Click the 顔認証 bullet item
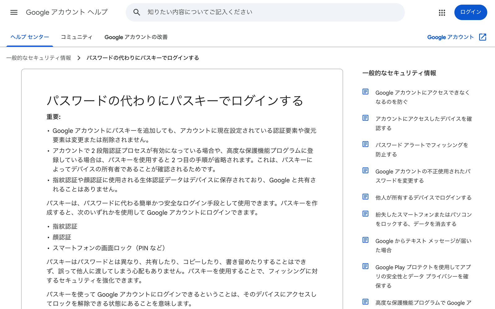495x309 pixels. click(x=62, y=237)
